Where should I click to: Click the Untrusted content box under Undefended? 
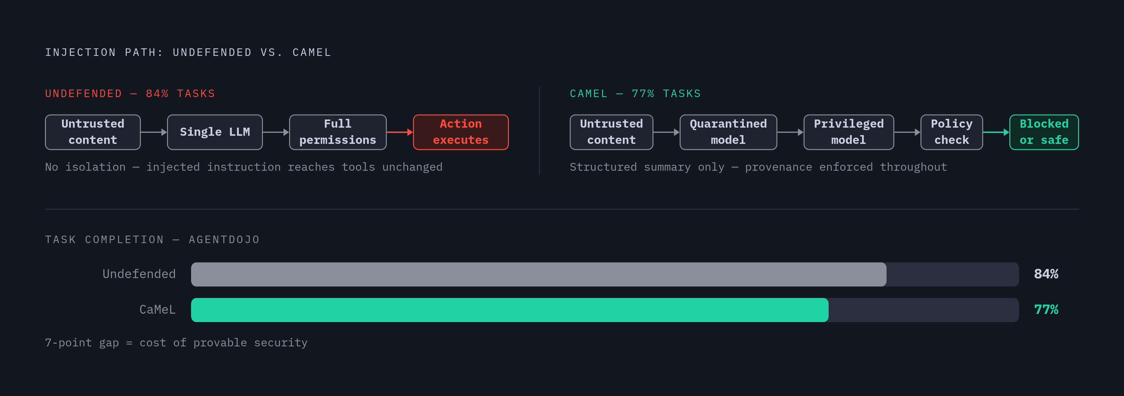[x=92, y=132]
